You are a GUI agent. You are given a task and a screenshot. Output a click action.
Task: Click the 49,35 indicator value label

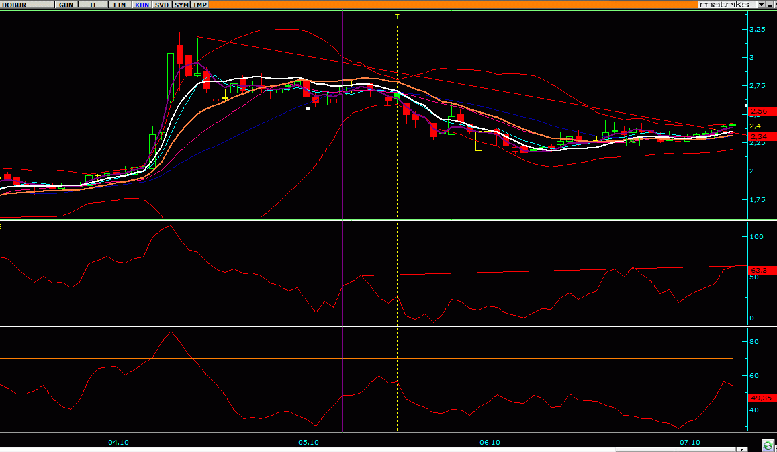(762, 398)
